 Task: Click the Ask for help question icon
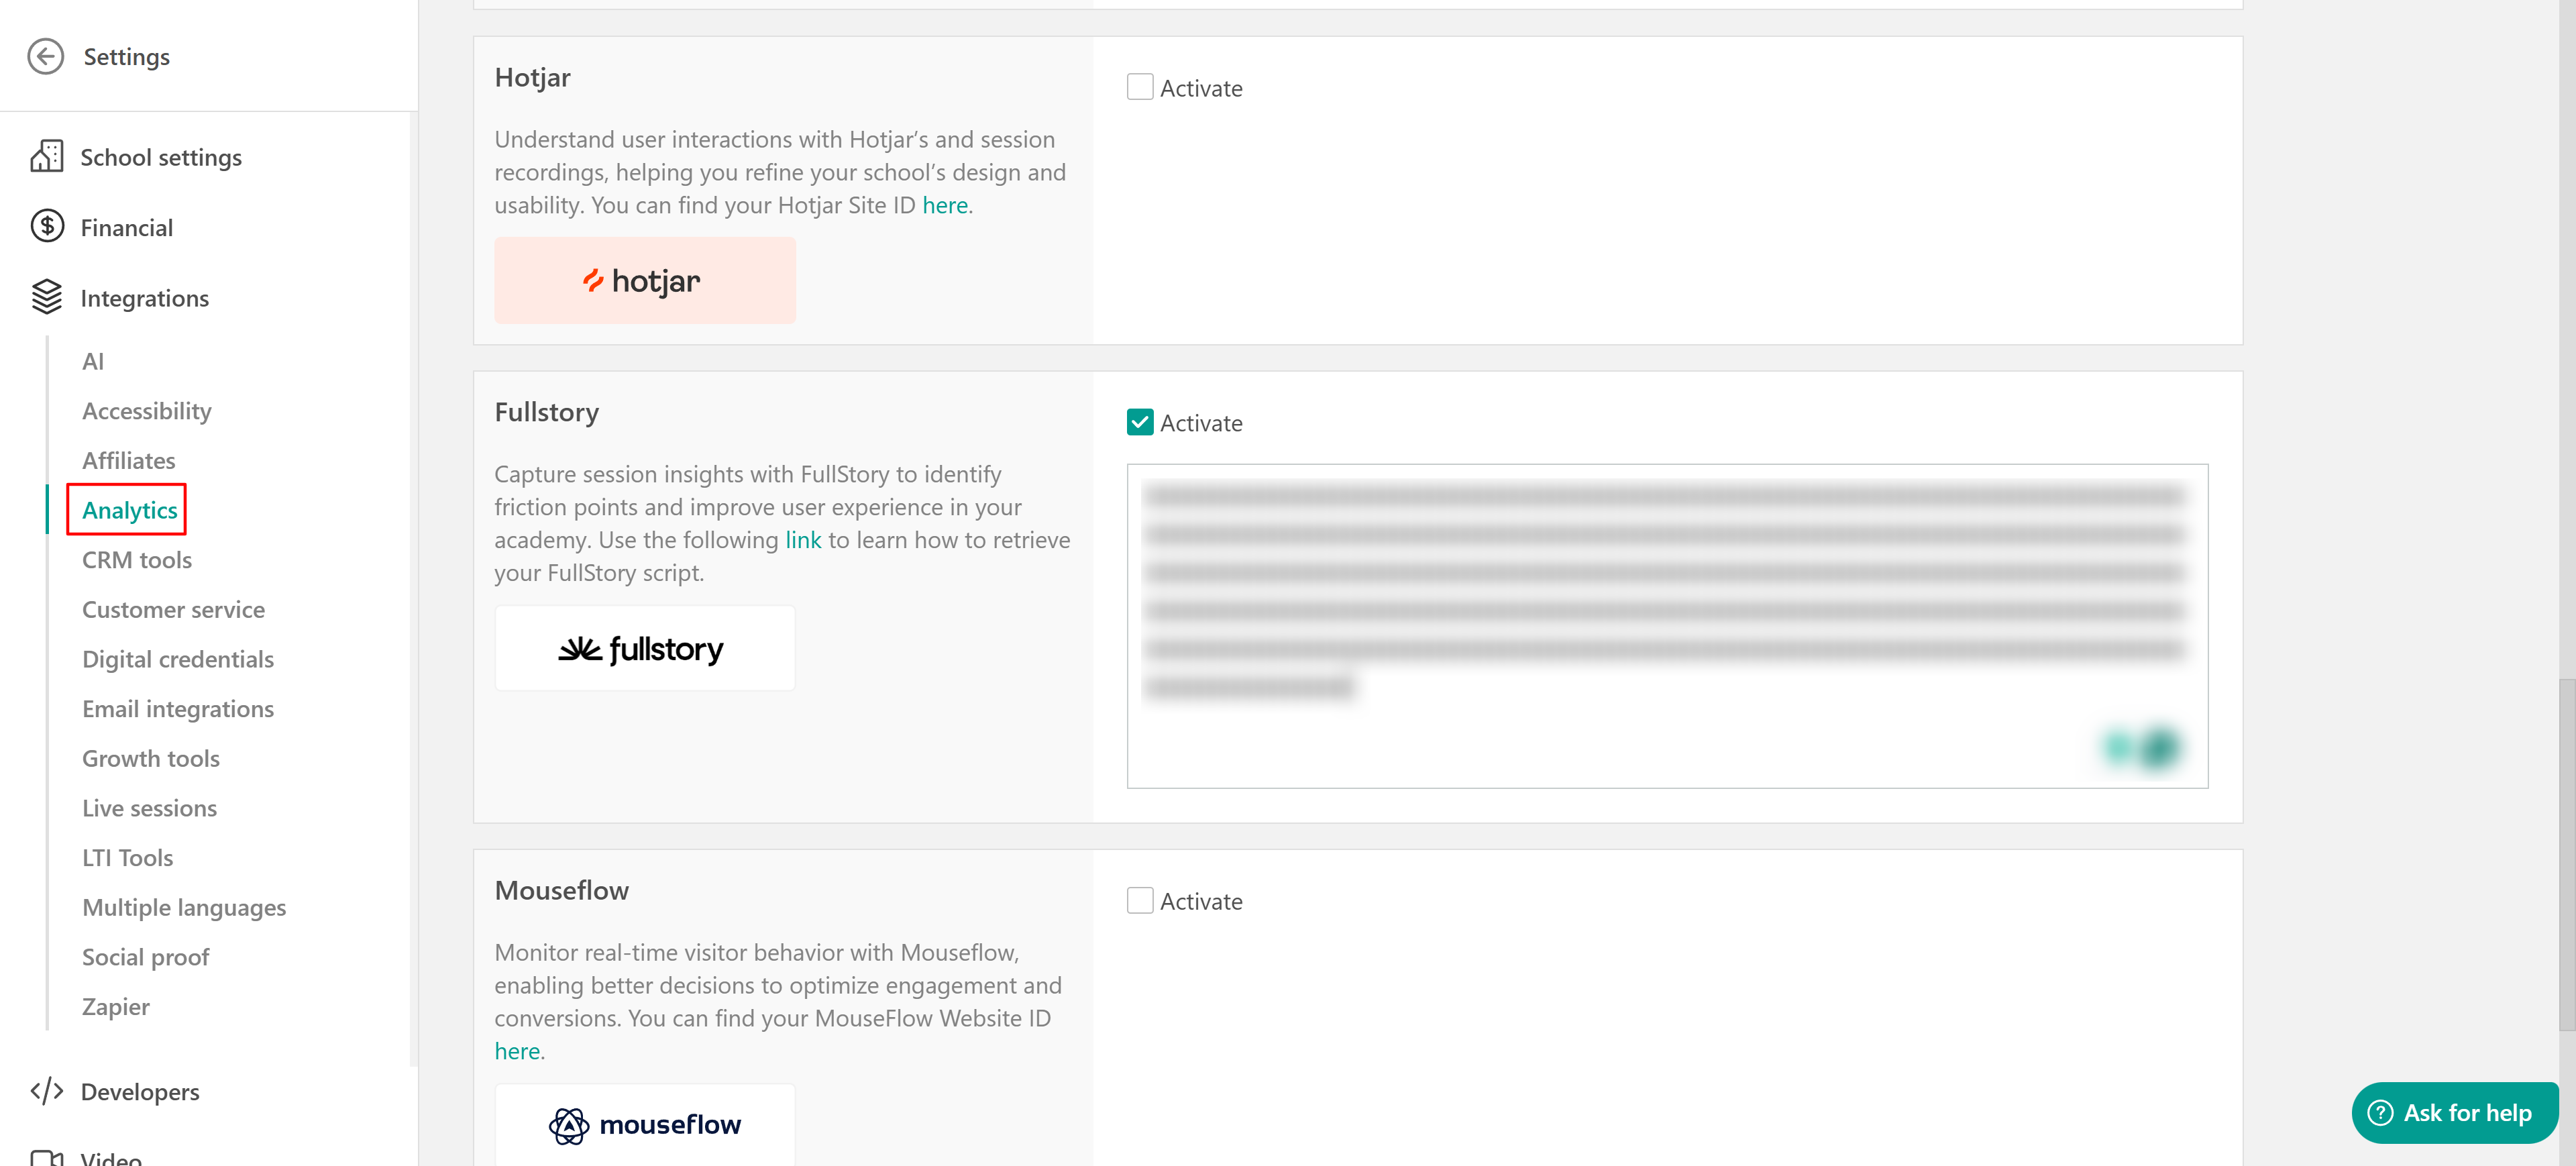pyautogui.click(x=2380, y=1112)
